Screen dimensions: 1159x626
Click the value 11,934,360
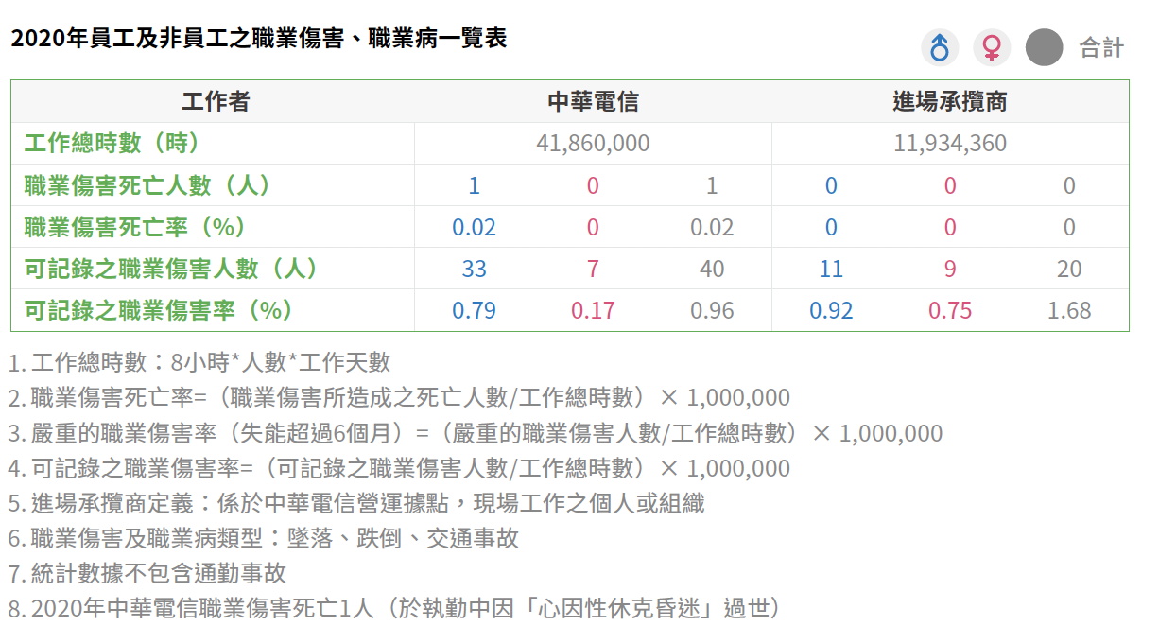point(950,144)
